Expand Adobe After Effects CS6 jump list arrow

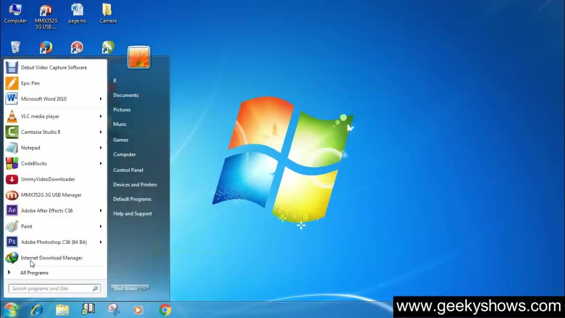(101, 211)
